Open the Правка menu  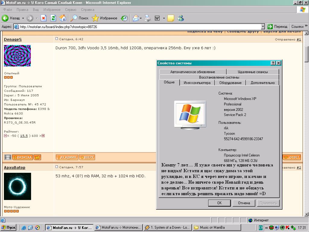click(22, 10)
